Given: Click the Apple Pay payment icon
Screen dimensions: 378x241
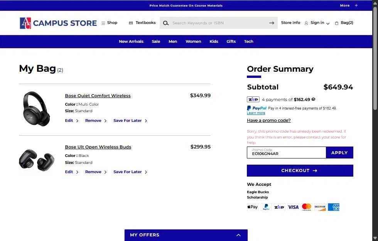Looking at the screenshot, I should point(252,207).
